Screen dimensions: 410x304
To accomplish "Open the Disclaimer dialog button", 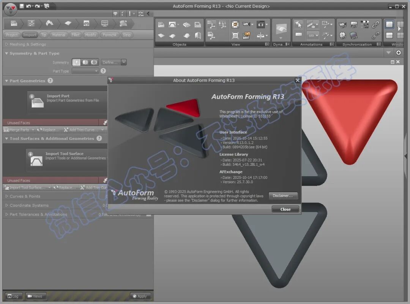I will [283, 196].
